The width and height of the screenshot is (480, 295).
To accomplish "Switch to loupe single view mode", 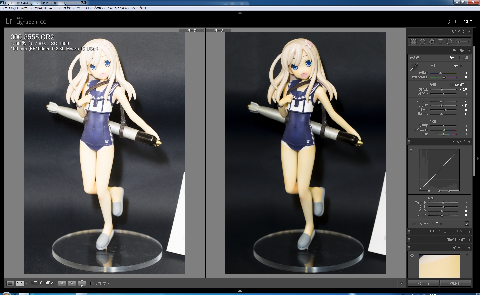I will coord(10,283).
